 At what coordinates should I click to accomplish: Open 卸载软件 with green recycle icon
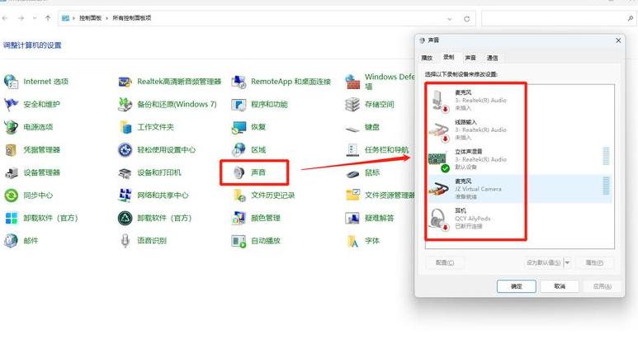tap(125, 219)
